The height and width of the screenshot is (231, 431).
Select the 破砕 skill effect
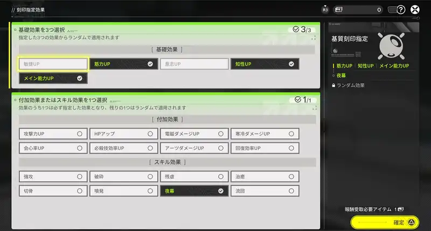tap(124, 176)
